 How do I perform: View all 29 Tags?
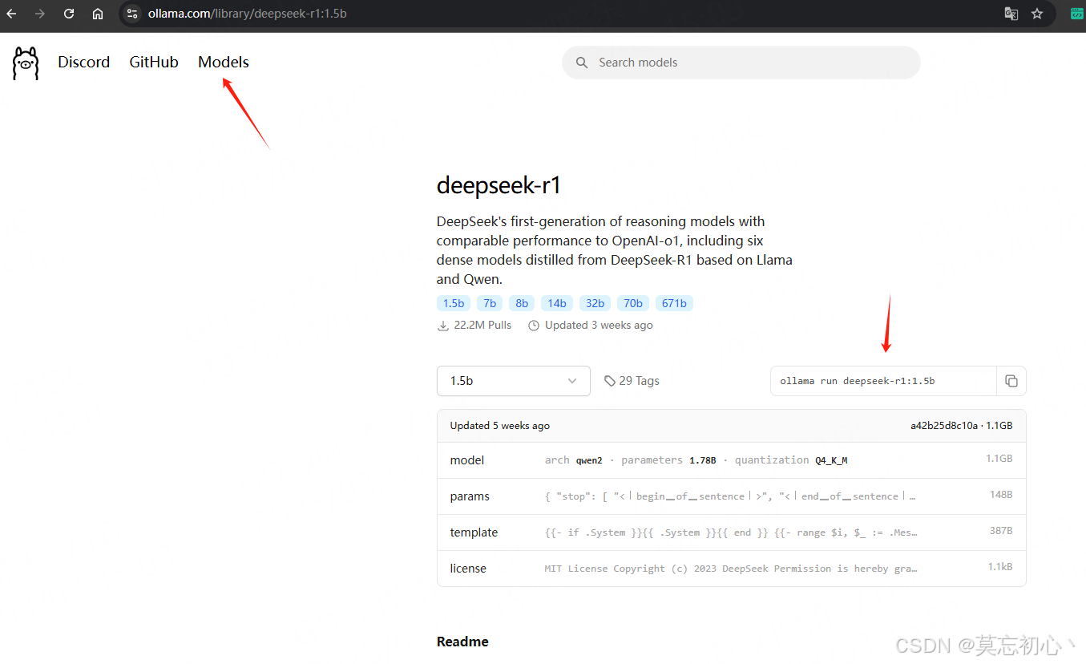(x=632, y=381)
